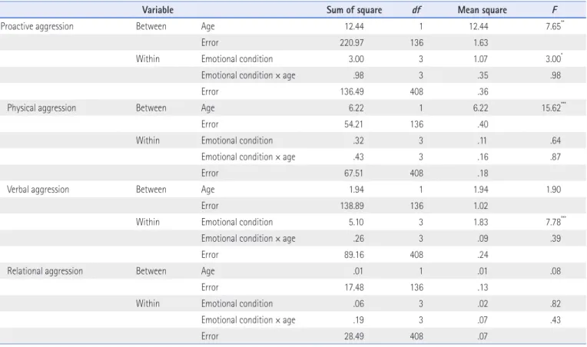Viewport: 587px width, 347px height.
Task: Click the 'Variable' column header
Action: click(158, 10)
